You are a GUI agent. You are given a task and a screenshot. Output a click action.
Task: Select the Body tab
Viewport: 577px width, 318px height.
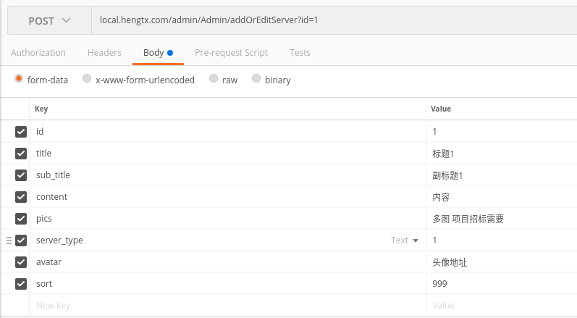[158, 53]
